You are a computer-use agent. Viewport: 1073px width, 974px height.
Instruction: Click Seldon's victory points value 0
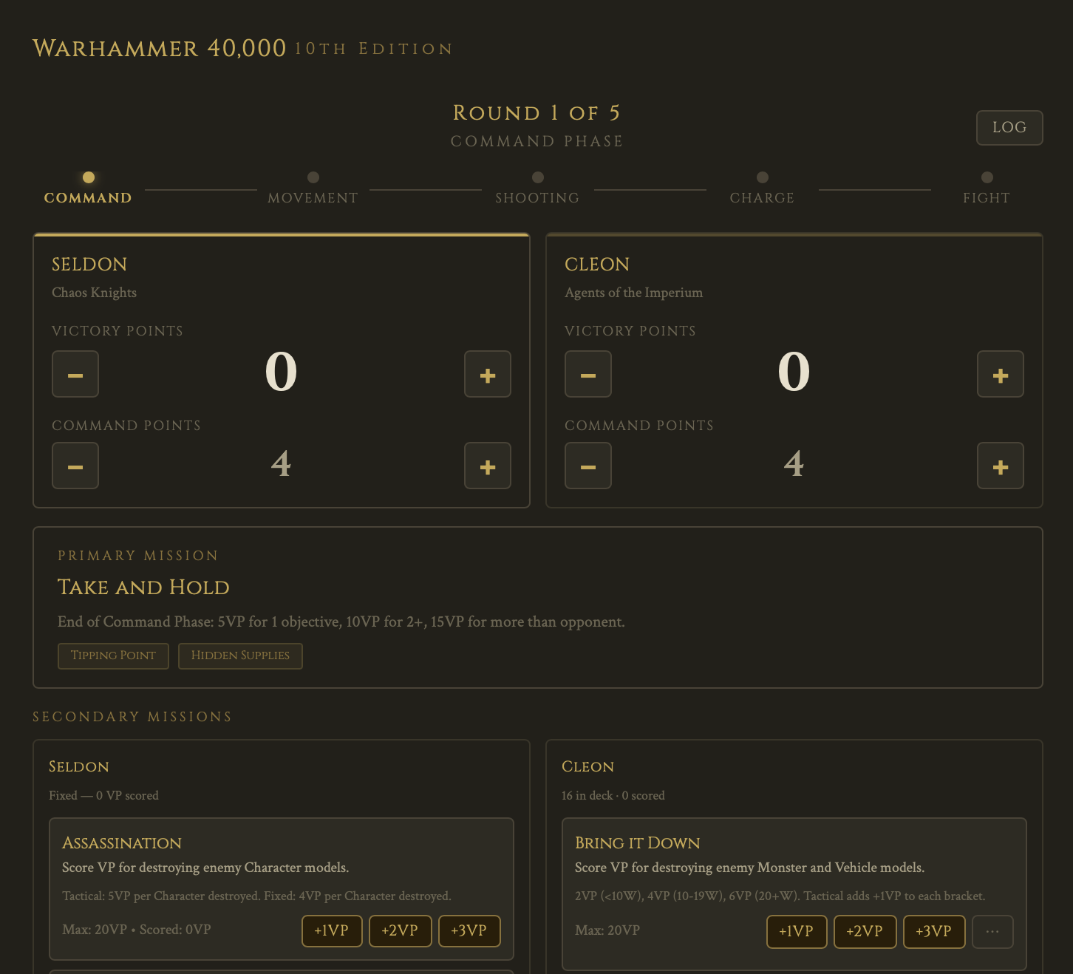[x=281, y=372]
